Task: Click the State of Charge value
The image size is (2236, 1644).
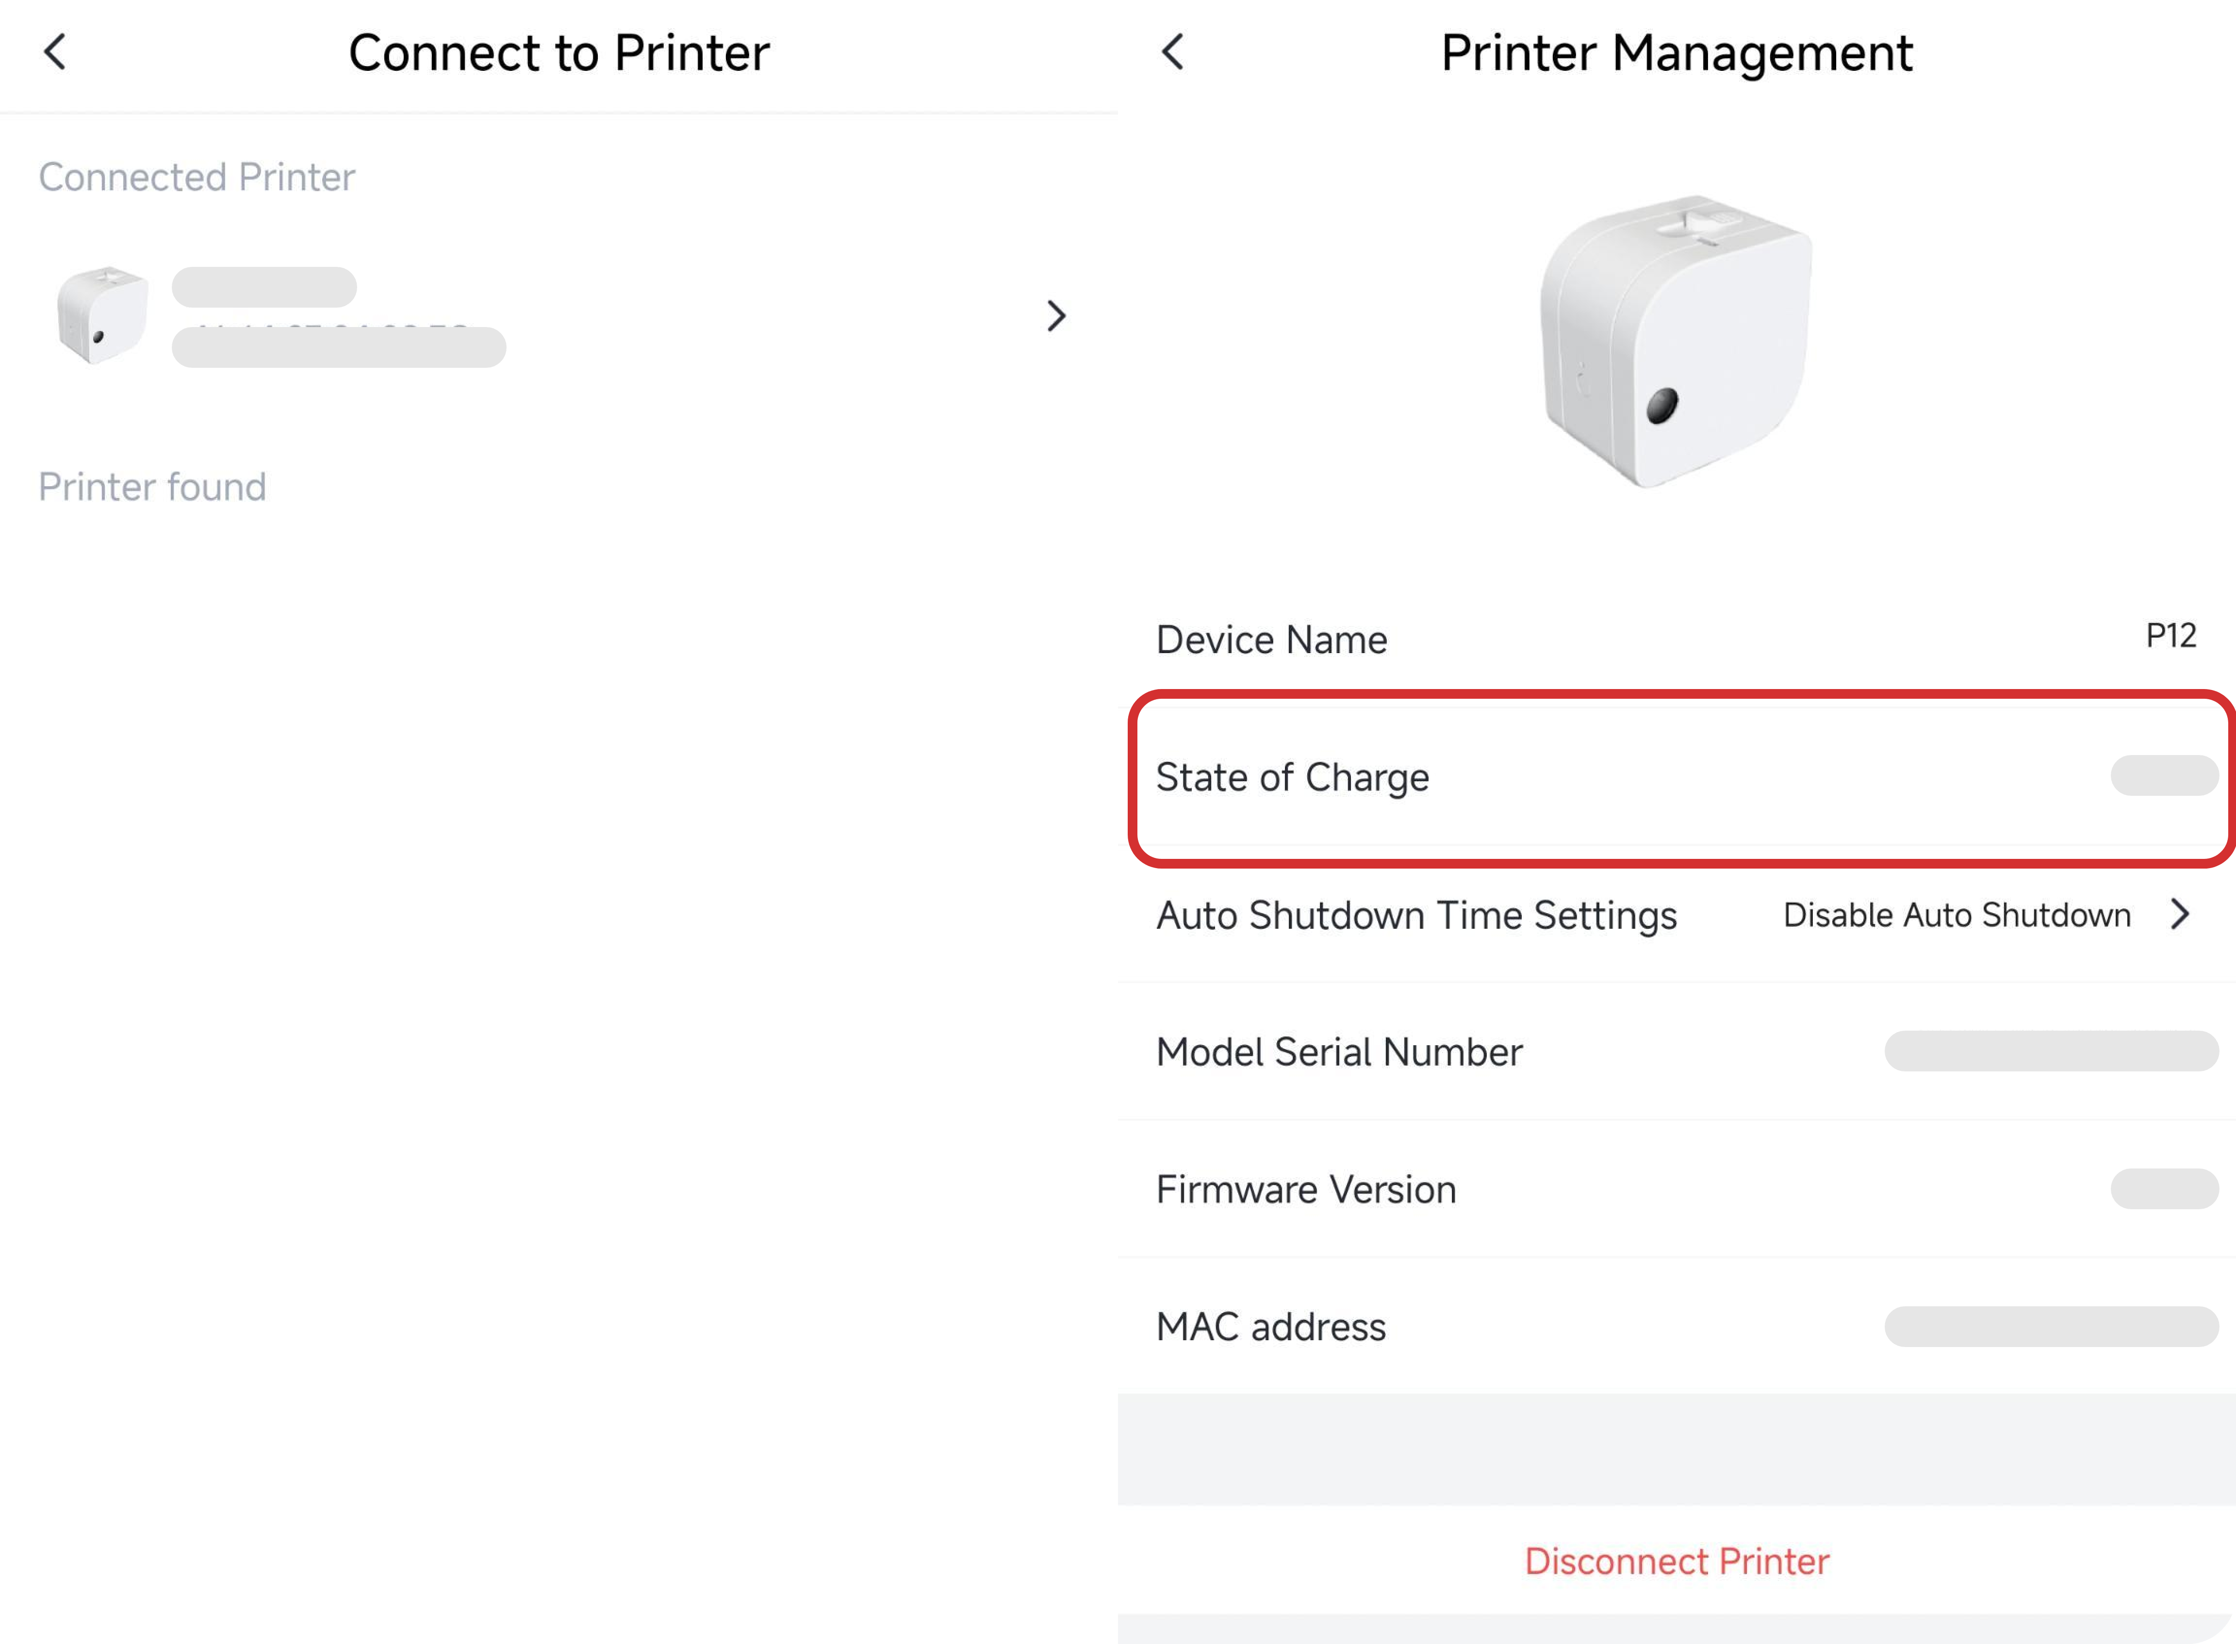Action: click(x=2164, y=775)
